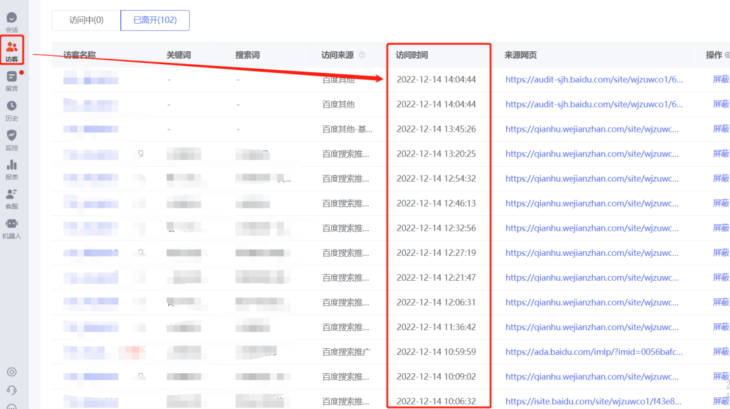Click 屏蔽 for the 12:32:56 visit
The height and width of the screenshot is (409, 730).
721,228
